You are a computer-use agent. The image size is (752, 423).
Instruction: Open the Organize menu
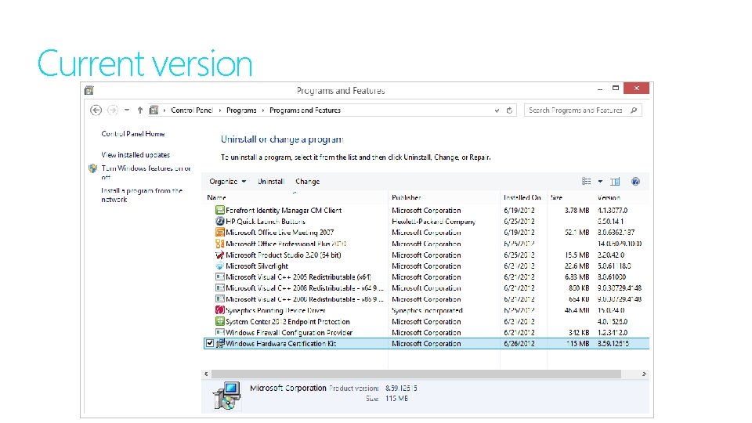[227, 181]
